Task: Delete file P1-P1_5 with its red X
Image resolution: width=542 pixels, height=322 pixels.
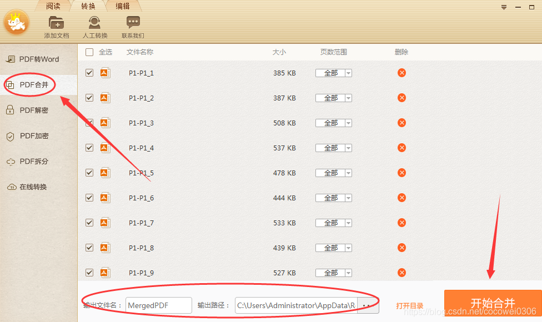Action: [x=402, y=173]
